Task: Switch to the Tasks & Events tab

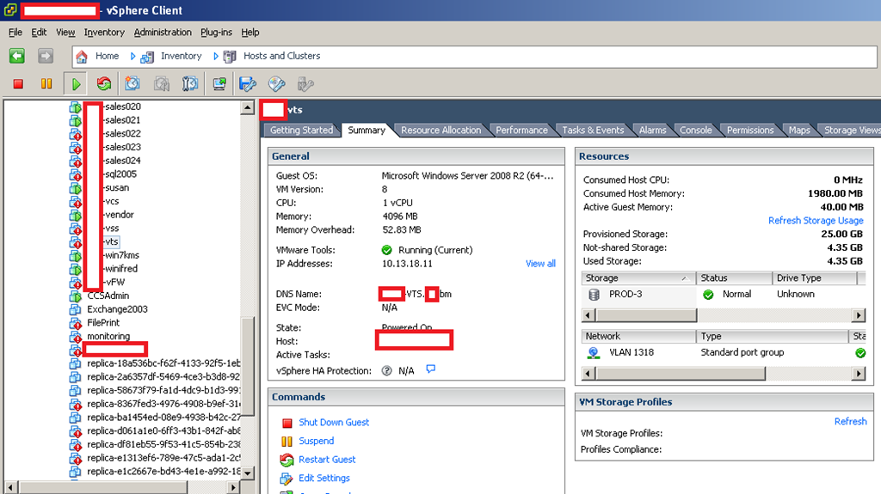Action: [x=593, y=131]
